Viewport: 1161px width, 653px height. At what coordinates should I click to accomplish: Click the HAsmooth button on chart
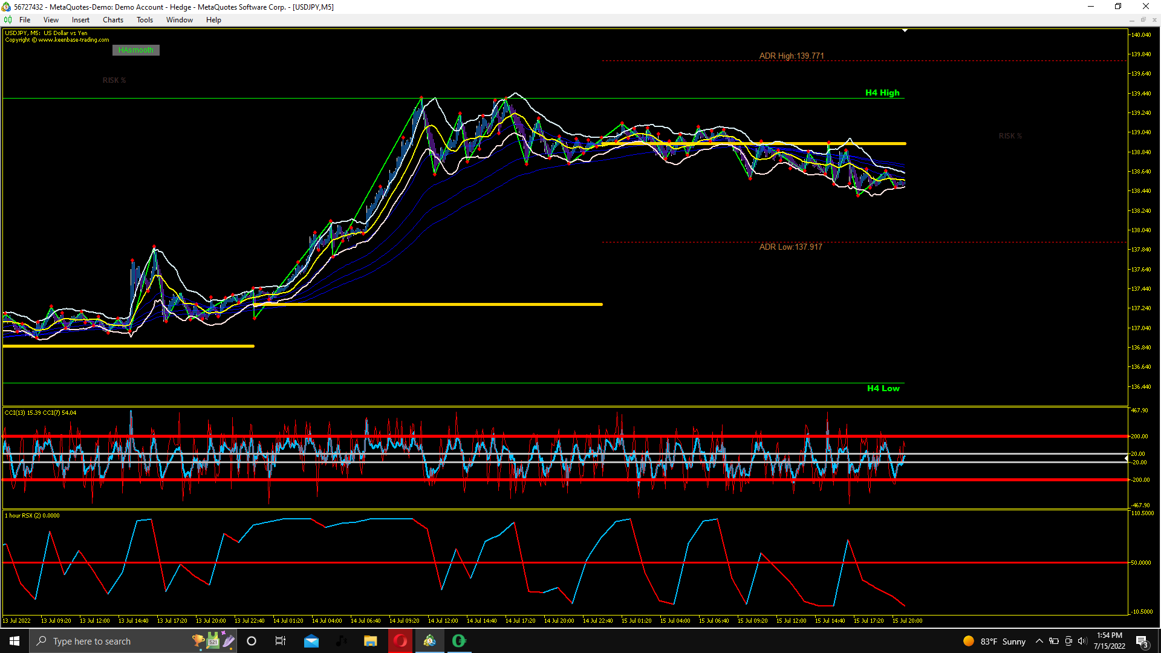(136, 50)
